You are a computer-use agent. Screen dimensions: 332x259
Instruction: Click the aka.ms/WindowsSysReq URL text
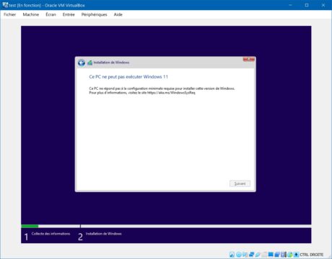point(171,93)
